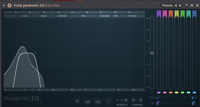This screenshot has height=107, width=200.
Task: Click the purple band handle on the EQ graph
Action: [18, 53]
